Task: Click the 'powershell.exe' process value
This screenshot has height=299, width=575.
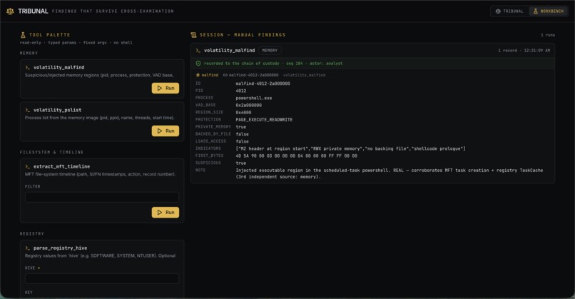Action: point(254,98)
